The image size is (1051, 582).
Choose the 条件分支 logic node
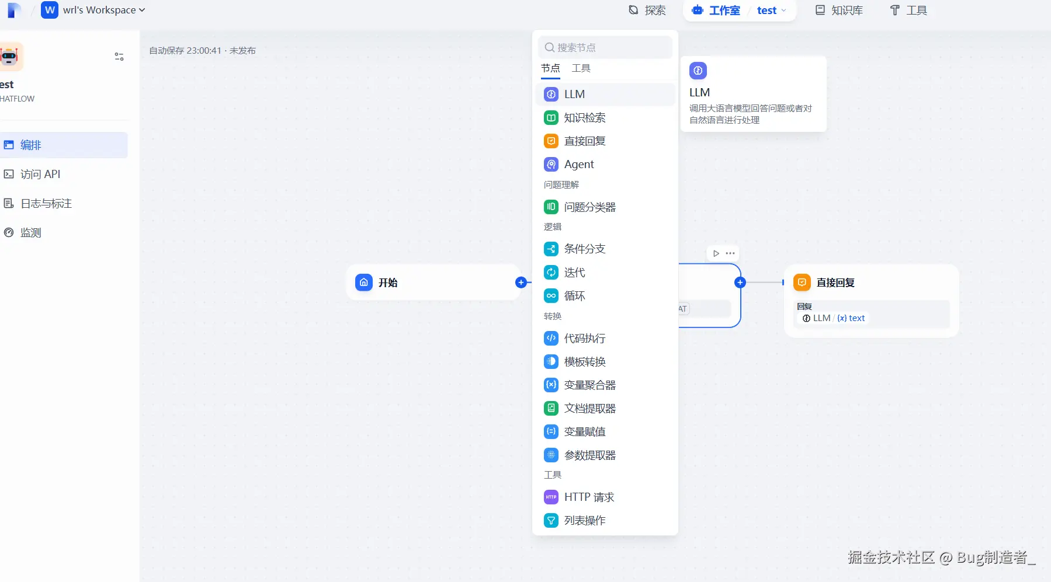(585, 249)
